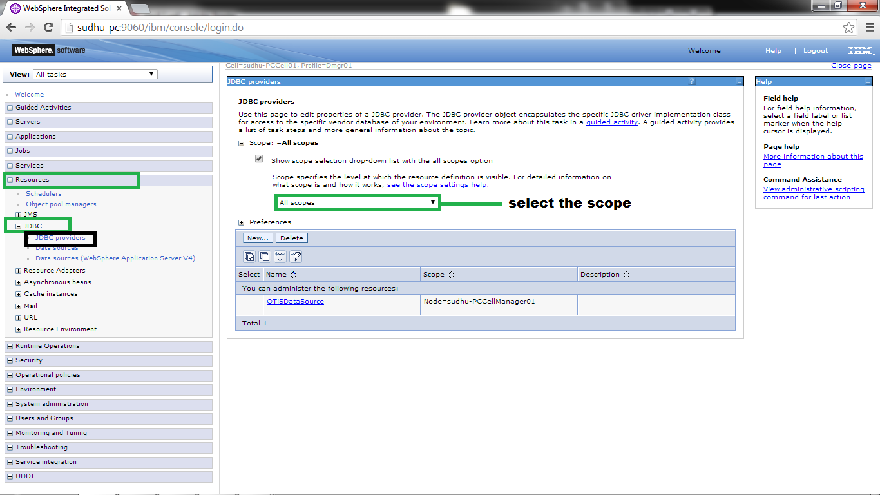
Task: Deselect all items in the providers table
Action: point(265,257)
